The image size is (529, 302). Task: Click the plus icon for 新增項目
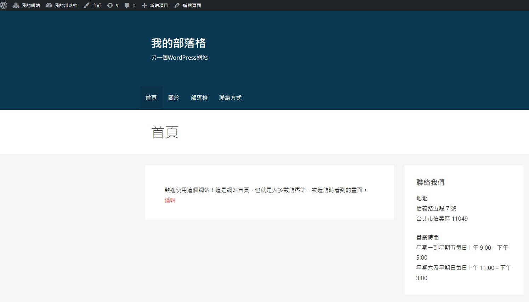click(144, 5)
